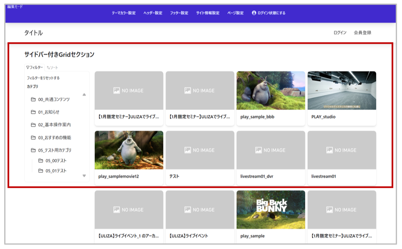
Task: Click フィルターをリセットする link
Action: pyautogui.click(x=43, y=78)
